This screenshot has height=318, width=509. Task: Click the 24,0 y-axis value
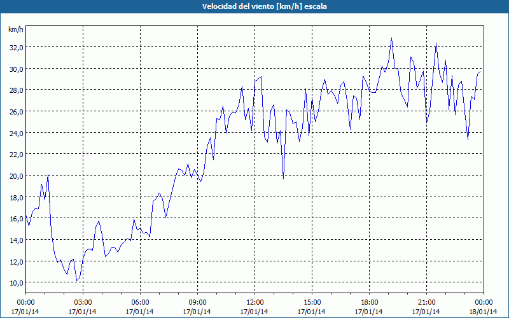click(x=17, y=133)
